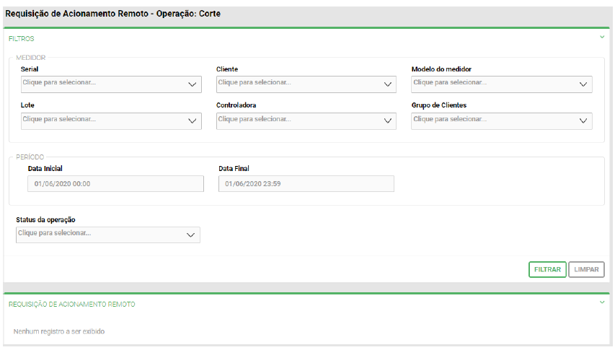Click the Data Final date field
Screen dimensions: 615x350
[x=306, y=184]
